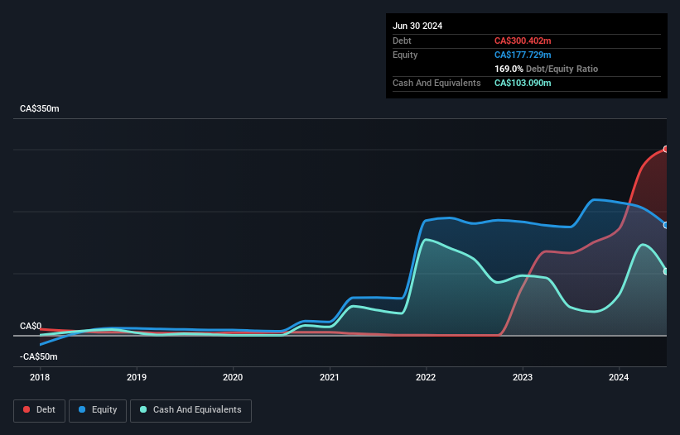
Task: Click the 169.0% Debt/Equity Ratio text
Action: [x=546, y=69]
